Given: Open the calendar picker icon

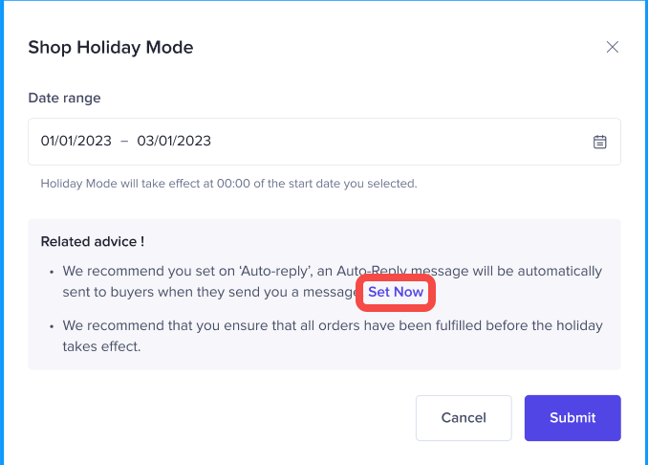Looking at the screenshot, I should coord(600,142).
